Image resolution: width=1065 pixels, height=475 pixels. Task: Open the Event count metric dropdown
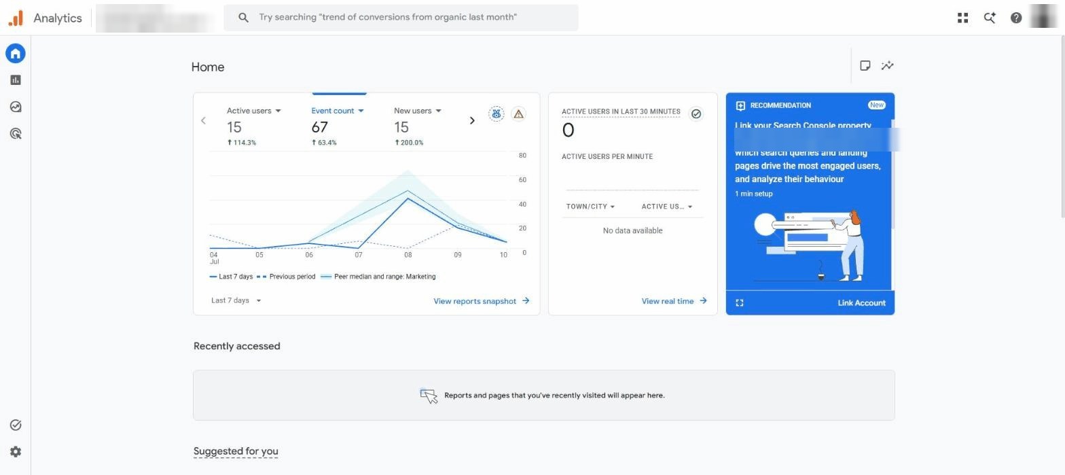(x=338, y=111)
